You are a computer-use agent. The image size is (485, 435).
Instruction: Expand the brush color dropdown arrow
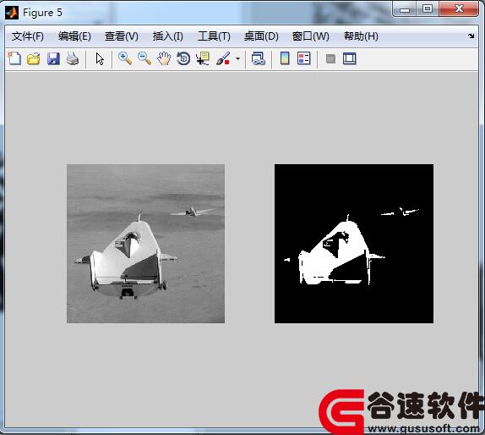click(237, 58)
